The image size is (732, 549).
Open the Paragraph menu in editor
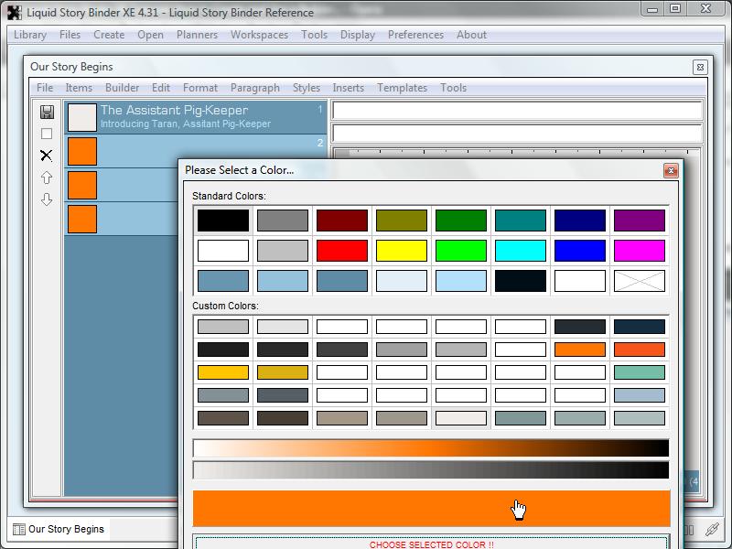point(254,88)
